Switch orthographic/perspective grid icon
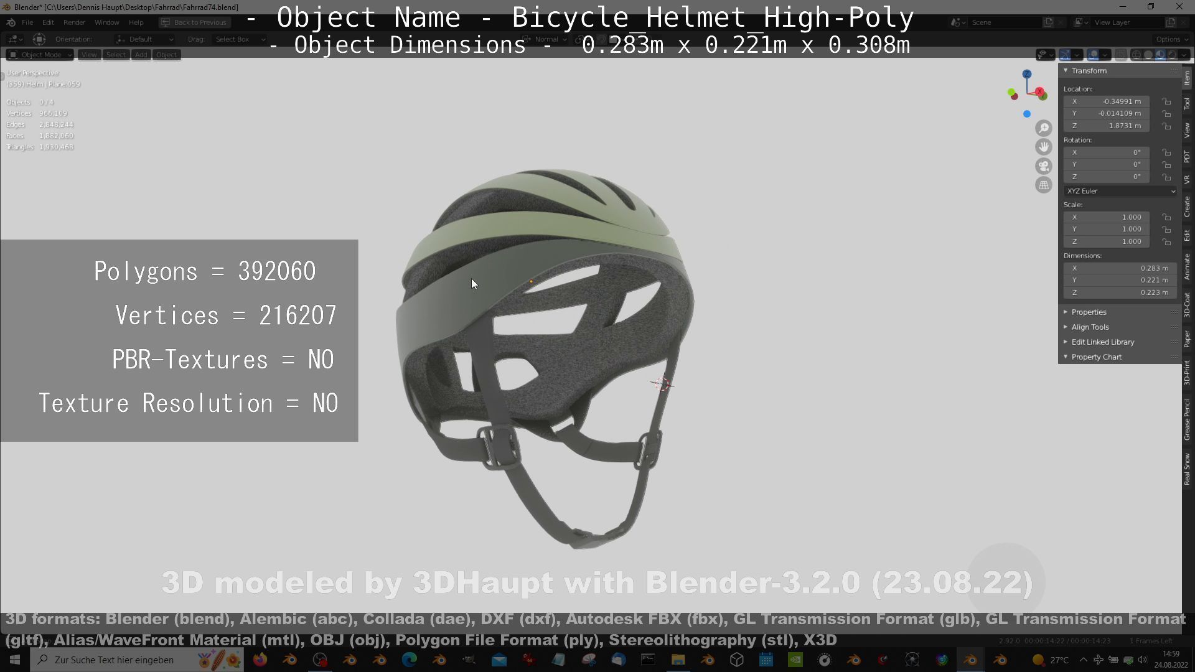The height and width of the screenshot is (672, 1195). point(1044,185)
